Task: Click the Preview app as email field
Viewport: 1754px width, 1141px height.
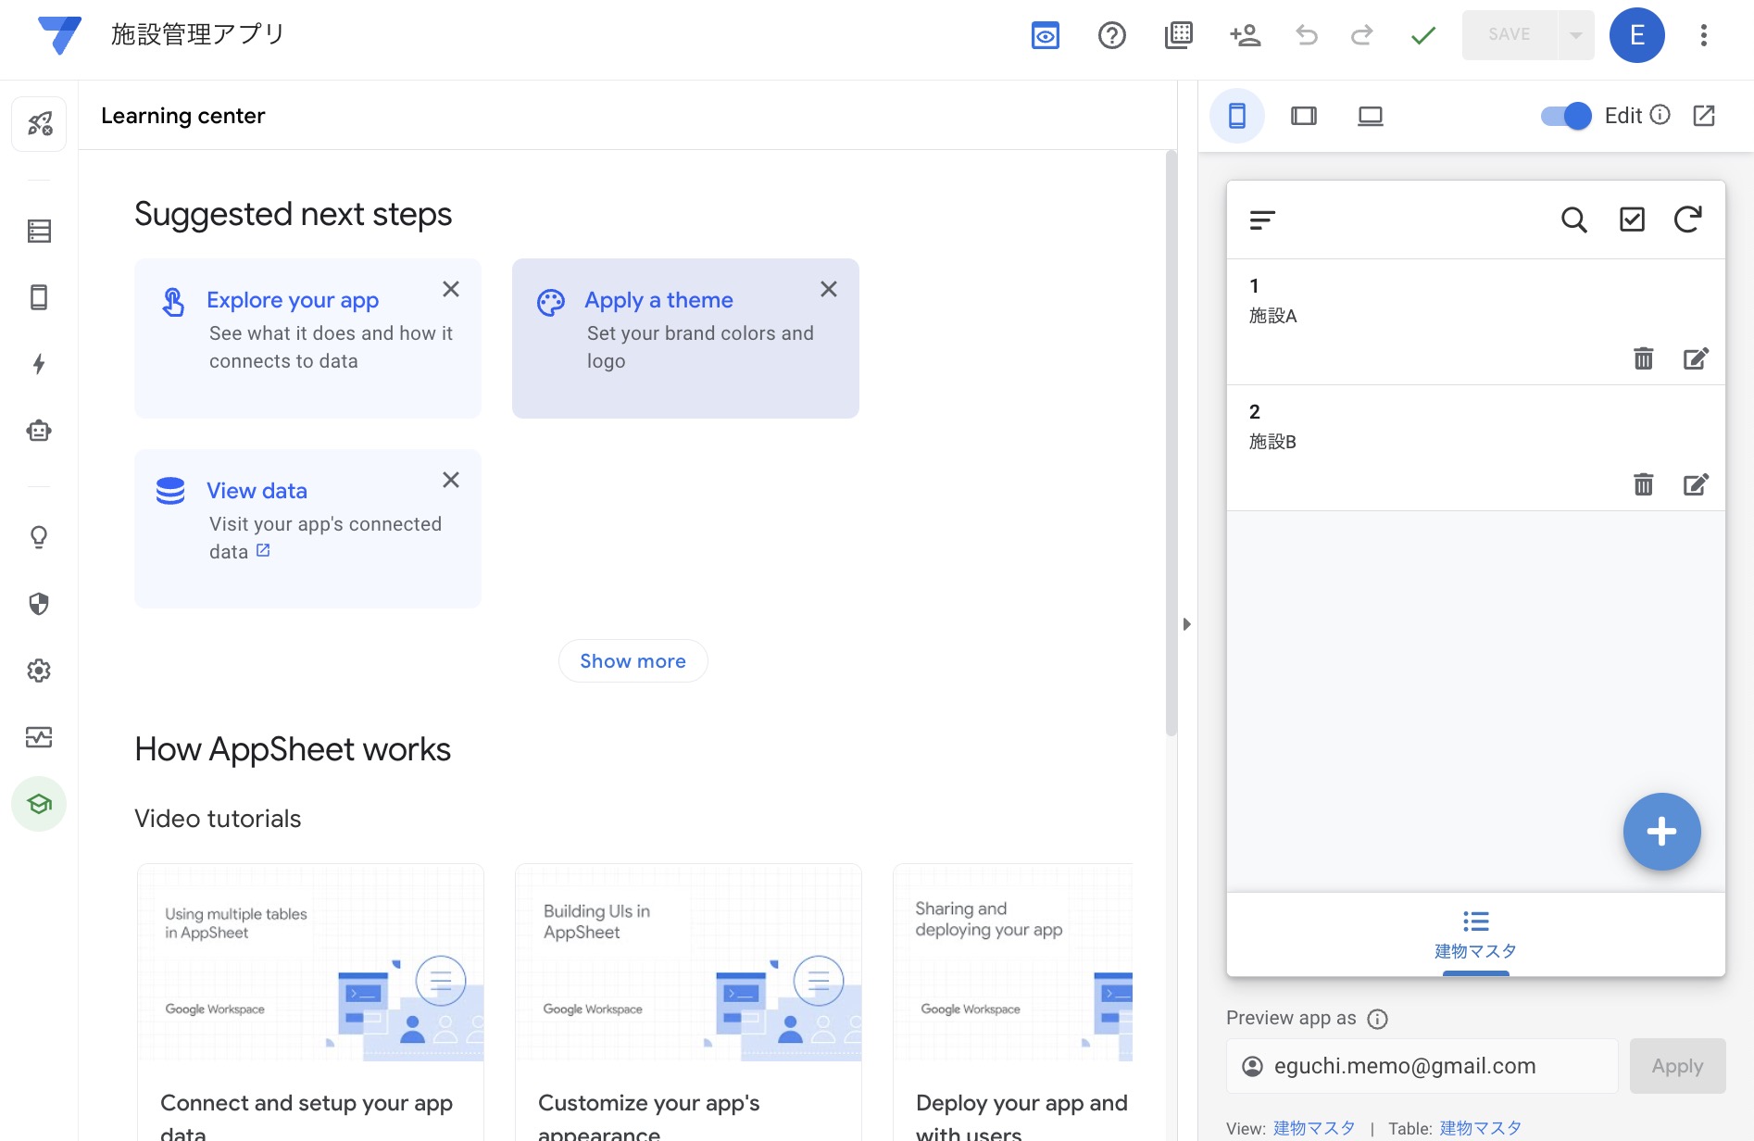Action: coord(1422,1066)
